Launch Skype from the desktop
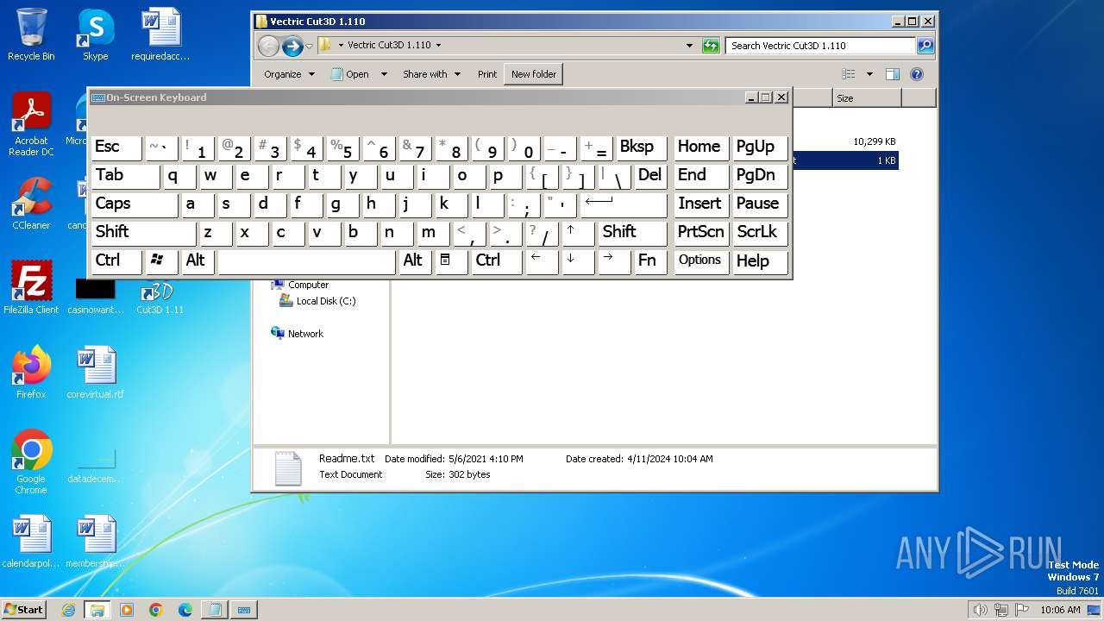 click(x=95, y=34)
